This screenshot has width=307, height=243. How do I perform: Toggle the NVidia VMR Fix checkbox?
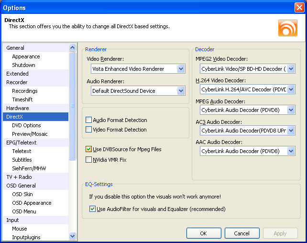[x=88, y=160]
